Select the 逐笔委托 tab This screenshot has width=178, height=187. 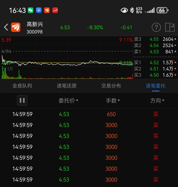coord(156,86)
